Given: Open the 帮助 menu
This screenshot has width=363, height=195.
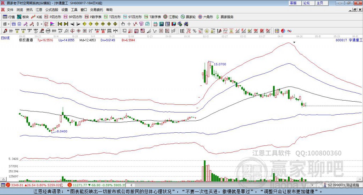Looking at the screenshot, I should (x=109, y=10).
